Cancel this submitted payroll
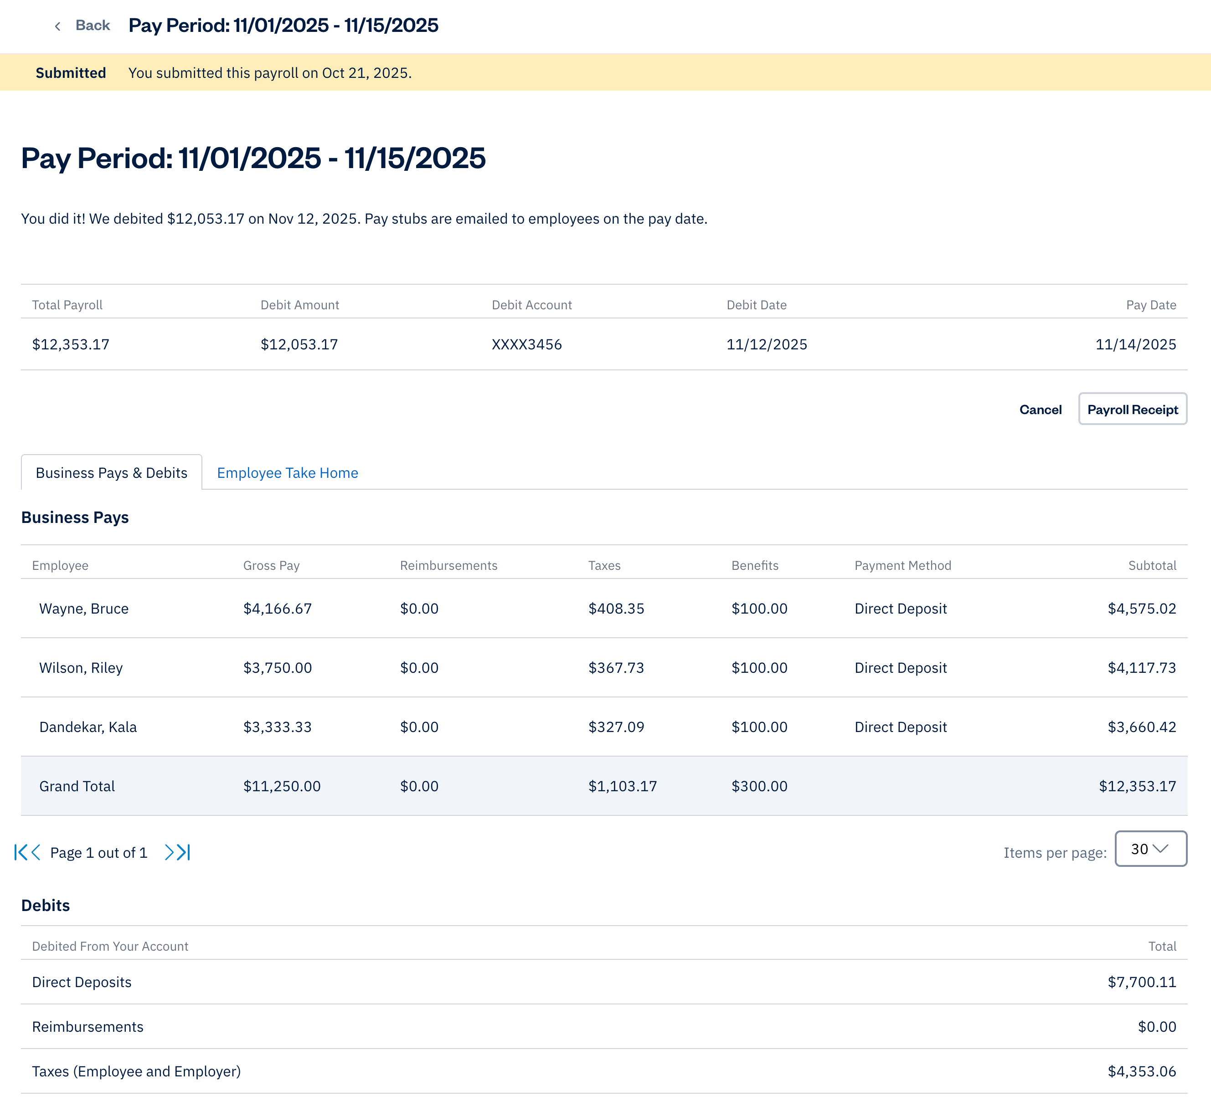Image resolution: width=1211 pixels, height=1106 pixels. (x=1041, y=410)
